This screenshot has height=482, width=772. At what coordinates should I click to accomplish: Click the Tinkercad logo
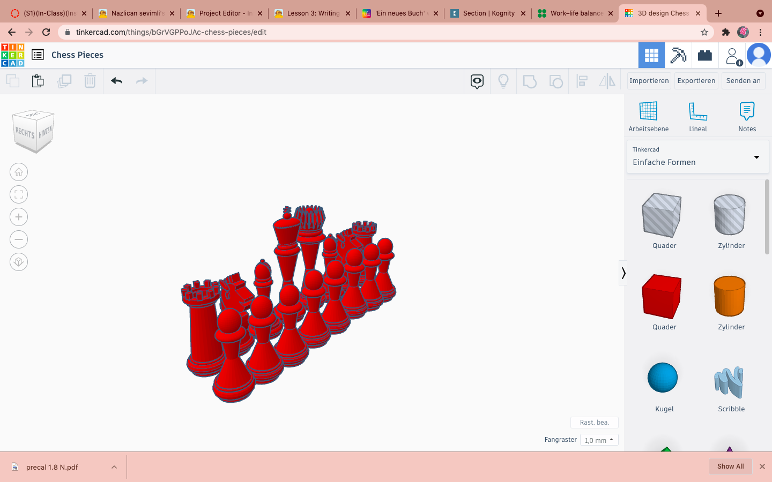click(12, 55)
